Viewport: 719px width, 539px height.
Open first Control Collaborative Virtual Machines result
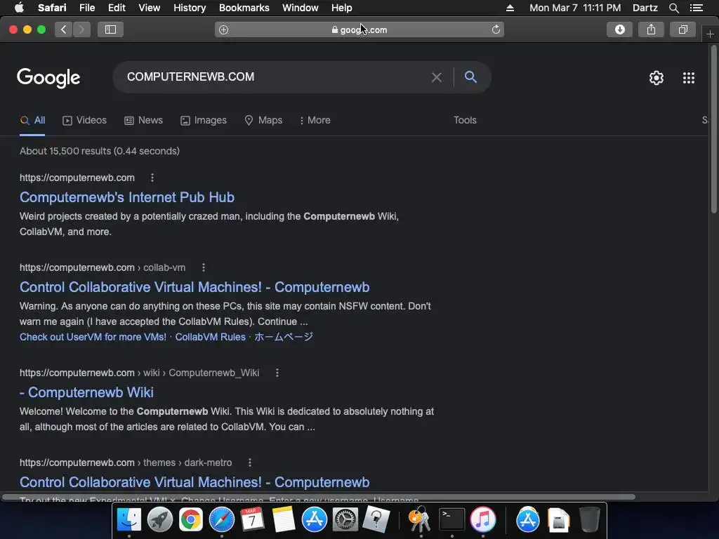point(194,287)
